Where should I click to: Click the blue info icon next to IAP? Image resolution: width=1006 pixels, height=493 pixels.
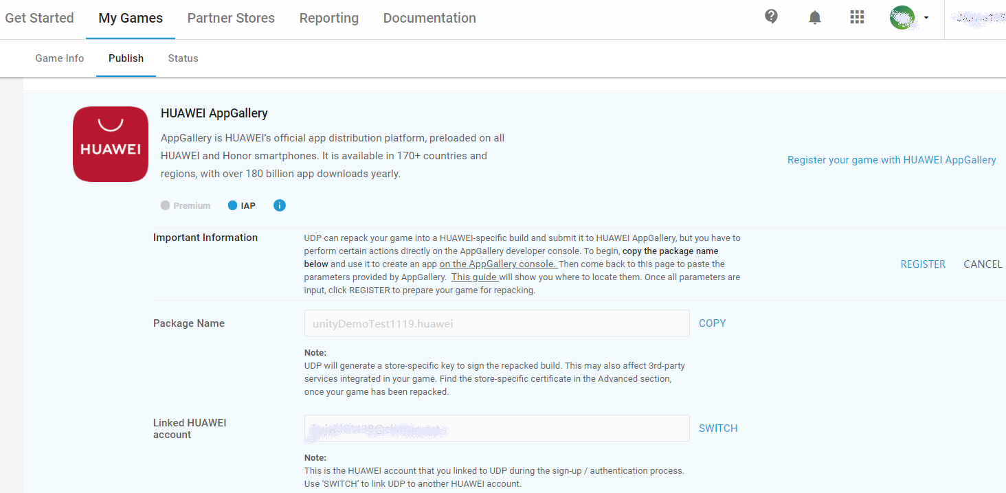(x=279, y=205)
